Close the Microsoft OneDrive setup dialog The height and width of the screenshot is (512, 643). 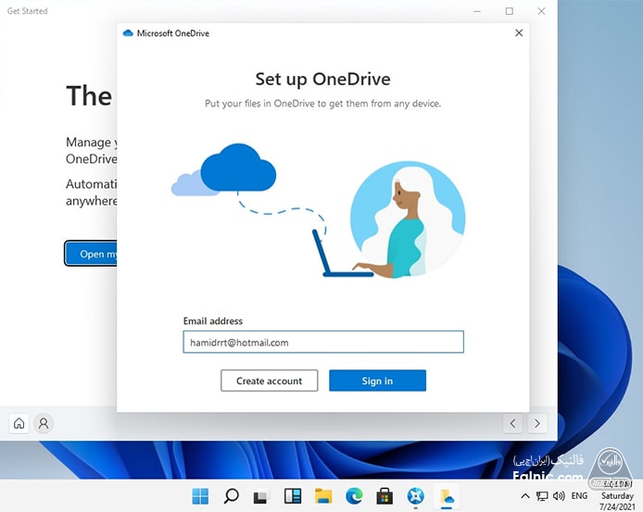tap(519, 32)
